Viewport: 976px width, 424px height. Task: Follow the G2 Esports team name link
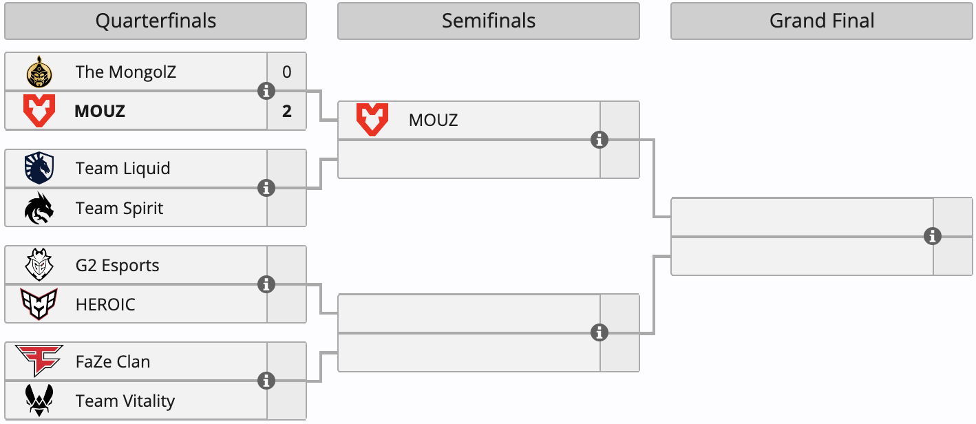coord(118,266)
